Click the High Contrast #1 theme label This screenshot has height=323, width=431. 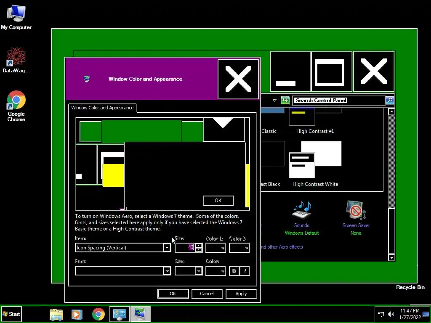[315, 131]
